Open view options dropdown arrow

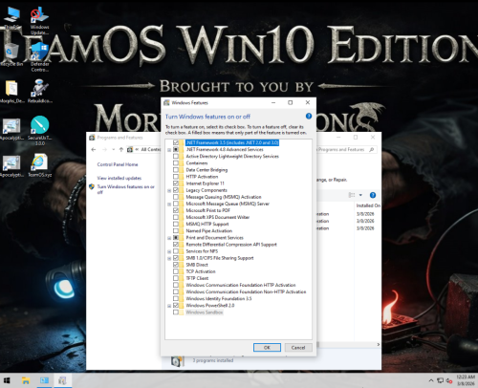[360, 195]
